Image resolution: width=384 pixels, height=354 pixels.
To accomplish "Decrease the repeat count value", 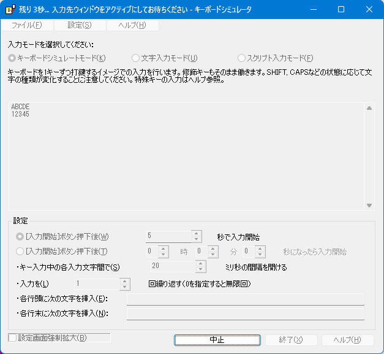I will coord(125,287).
